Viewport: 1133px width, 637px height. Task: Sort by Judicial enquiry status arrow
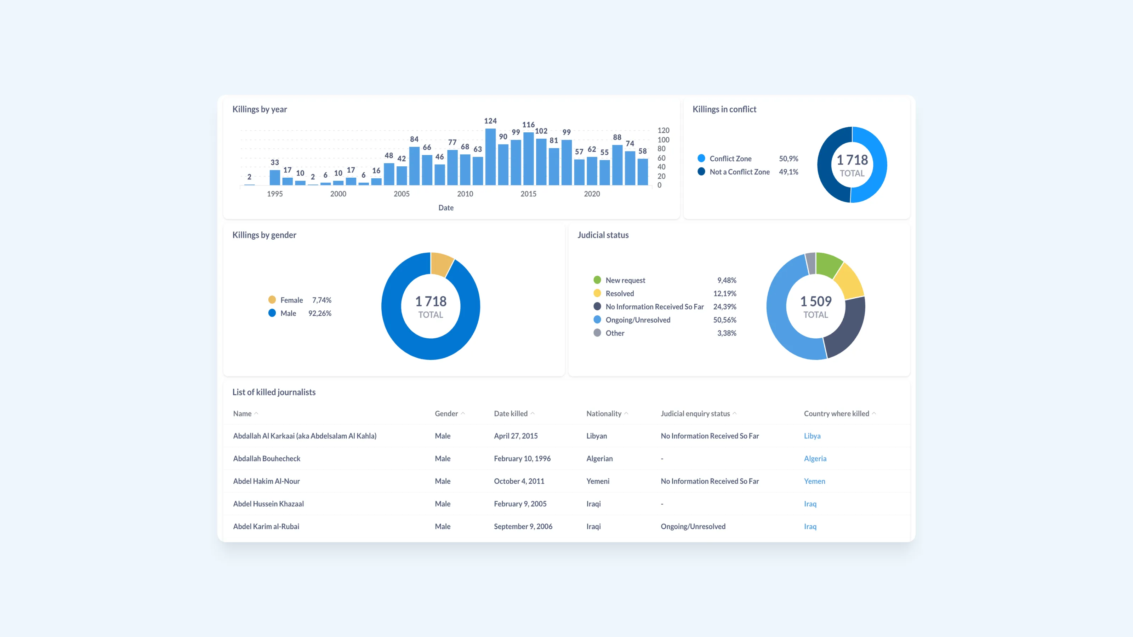pos(735,413)
